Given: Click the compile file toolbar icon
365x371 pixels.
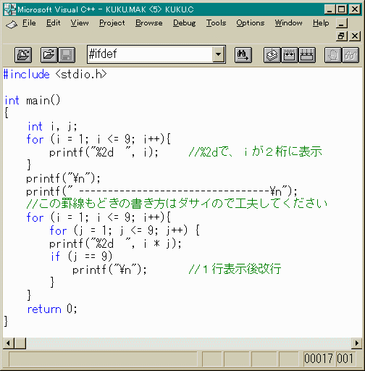Looking at the screenshot, I should tap(272, 55).
